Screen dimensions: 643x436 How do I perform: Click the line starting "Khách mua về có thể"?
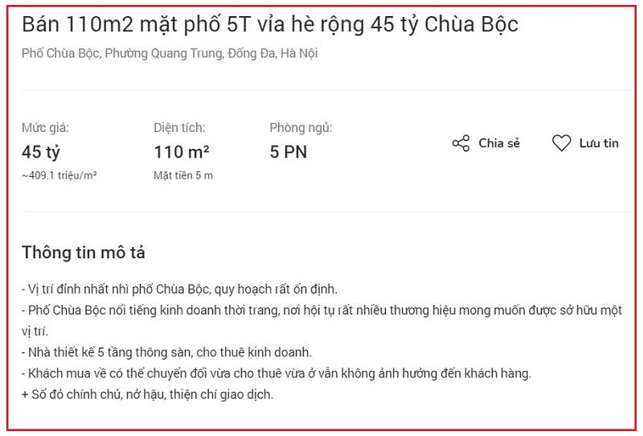(x=276, y=374)
